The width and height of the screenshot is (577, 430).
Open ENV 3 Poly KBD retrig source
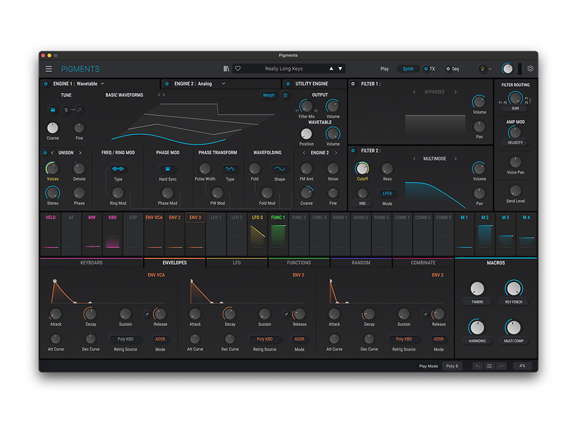(404, 339)
